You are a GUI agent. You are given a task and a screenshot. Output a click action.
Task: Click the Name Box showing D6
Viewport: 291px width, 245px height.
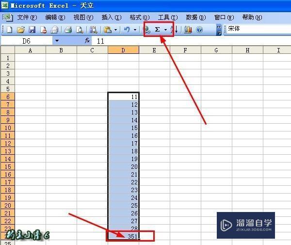click(x=27, y=41)
